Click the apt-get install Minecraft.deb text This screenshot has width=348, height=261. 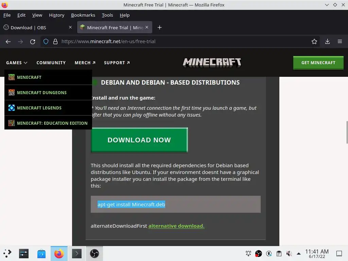point(131,204)
